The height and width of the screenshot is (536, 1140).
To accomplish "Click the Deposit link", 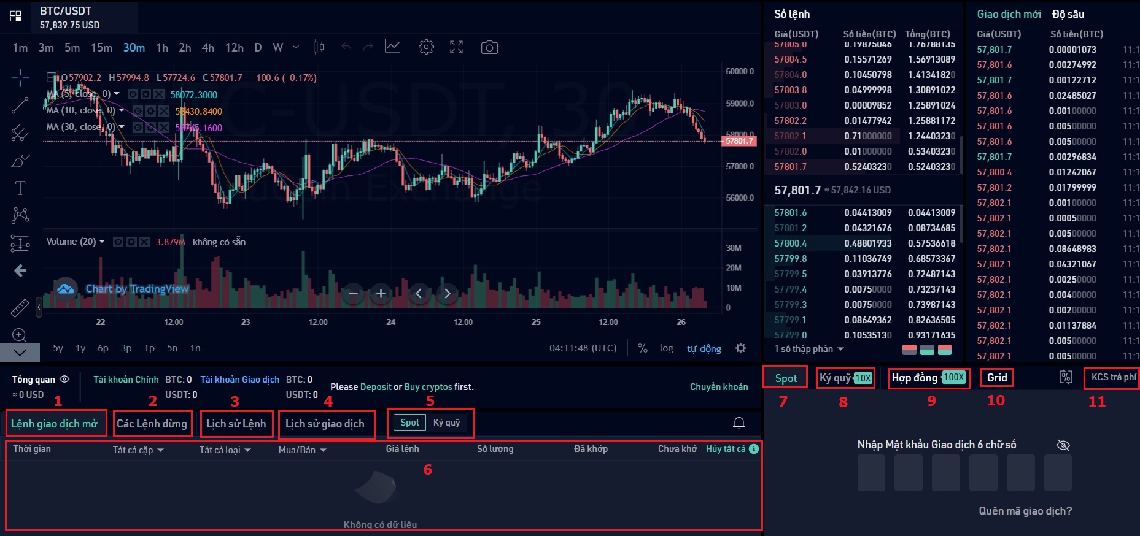I will pos(376,387).
